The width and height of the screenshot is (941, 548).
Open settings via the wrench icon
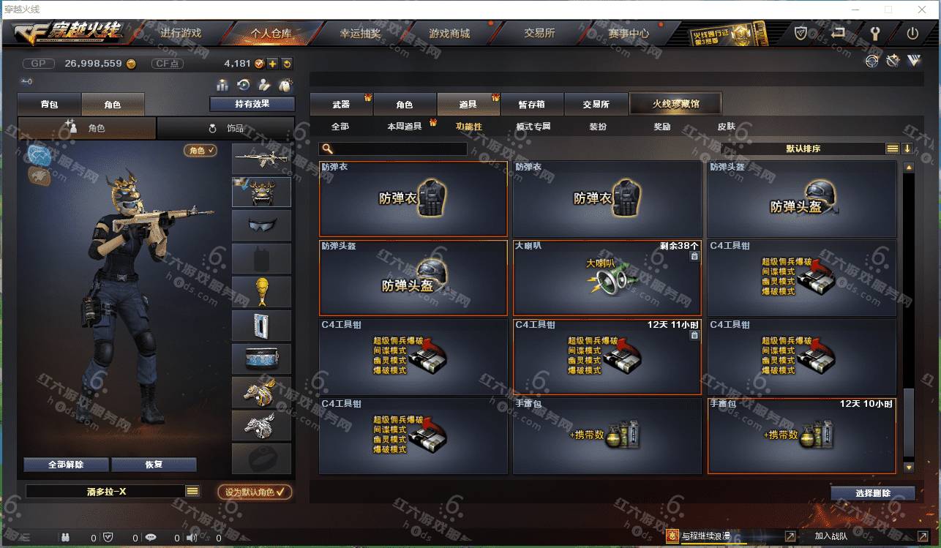point(874,34)
